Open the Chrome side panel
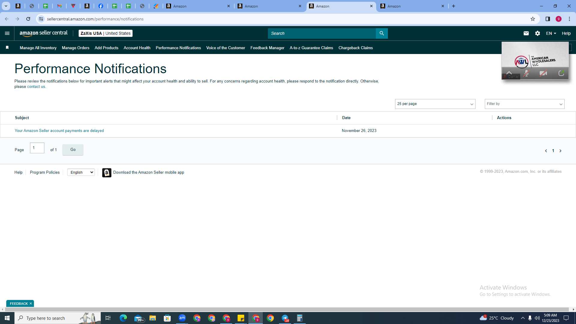 tap(548, 19)
